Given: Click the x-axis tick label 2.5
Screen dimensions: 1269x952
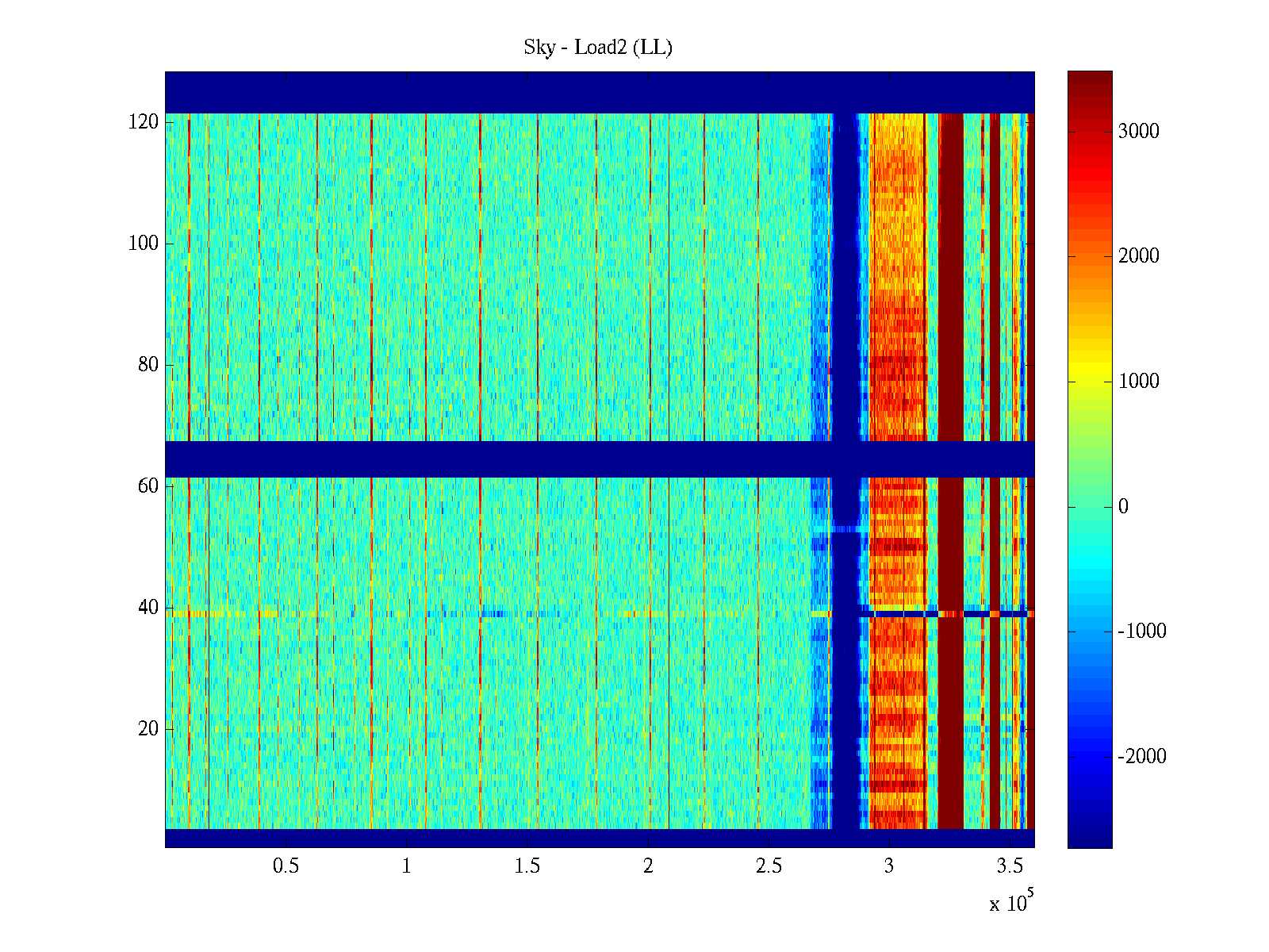Looking at the screenshot, I should click(769, 866).
